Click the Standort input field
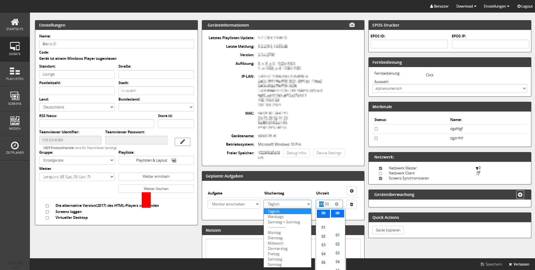 (x=77, y=74)
